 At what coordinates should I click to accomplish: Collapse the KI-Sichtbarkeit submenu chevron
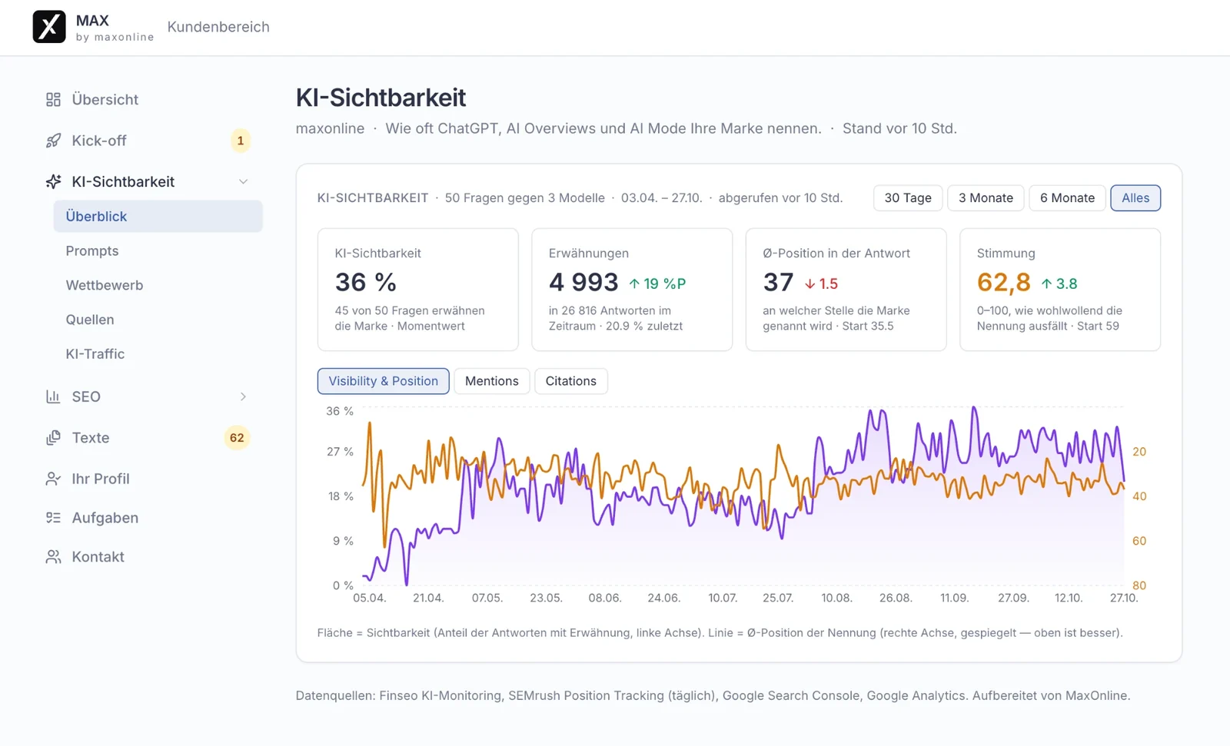[243, 181]
